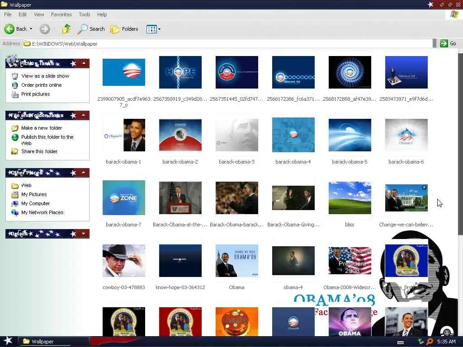Viewport: 463px width, 347px height.
Task: Select the Barack-Obama-at-the thumbnail
Action: 180,198
